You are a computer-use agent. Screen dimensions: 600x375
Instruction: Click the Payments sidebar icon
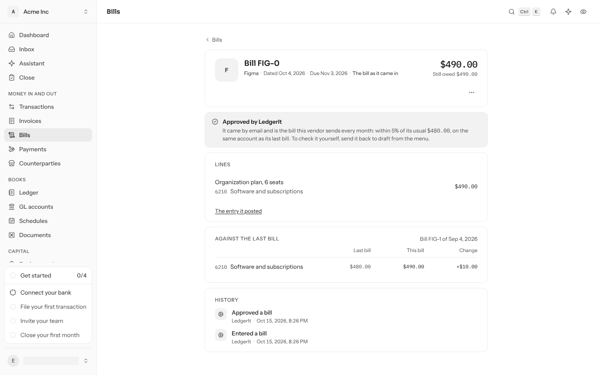coord(12,149)
